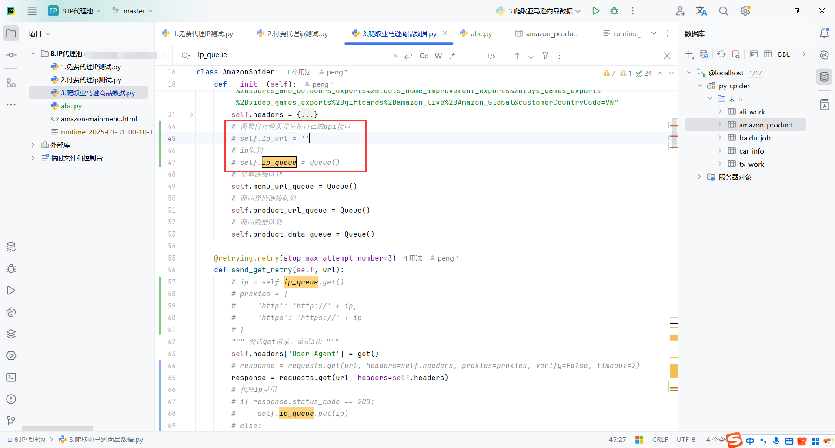Open run configuration dropdown 3.爬取亚马逊商品数据
Viewport: 835px width, 448px height.
pos(538,11)
